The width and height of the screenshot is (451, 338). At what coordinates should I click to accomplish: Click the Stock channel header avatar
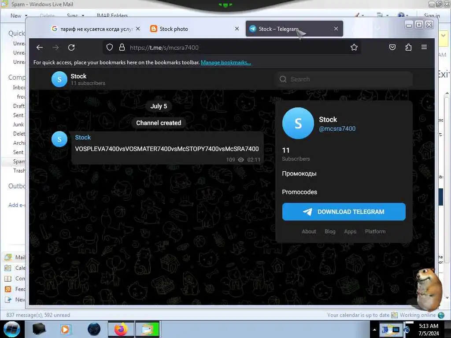click(x=59, y=79)
